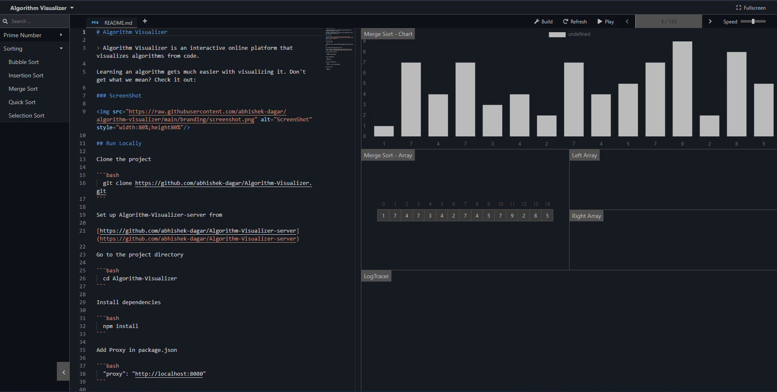The height and width of the screenshot is (392, 777).
Task: Click the tallest chart bar labeled 9
Action: click(x=682, y=89)
